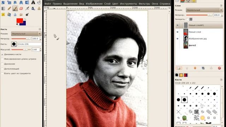The height and width of the screenshot is (127, 226).
Task: Open the Инструменты menu
Action: click(129, 4)
